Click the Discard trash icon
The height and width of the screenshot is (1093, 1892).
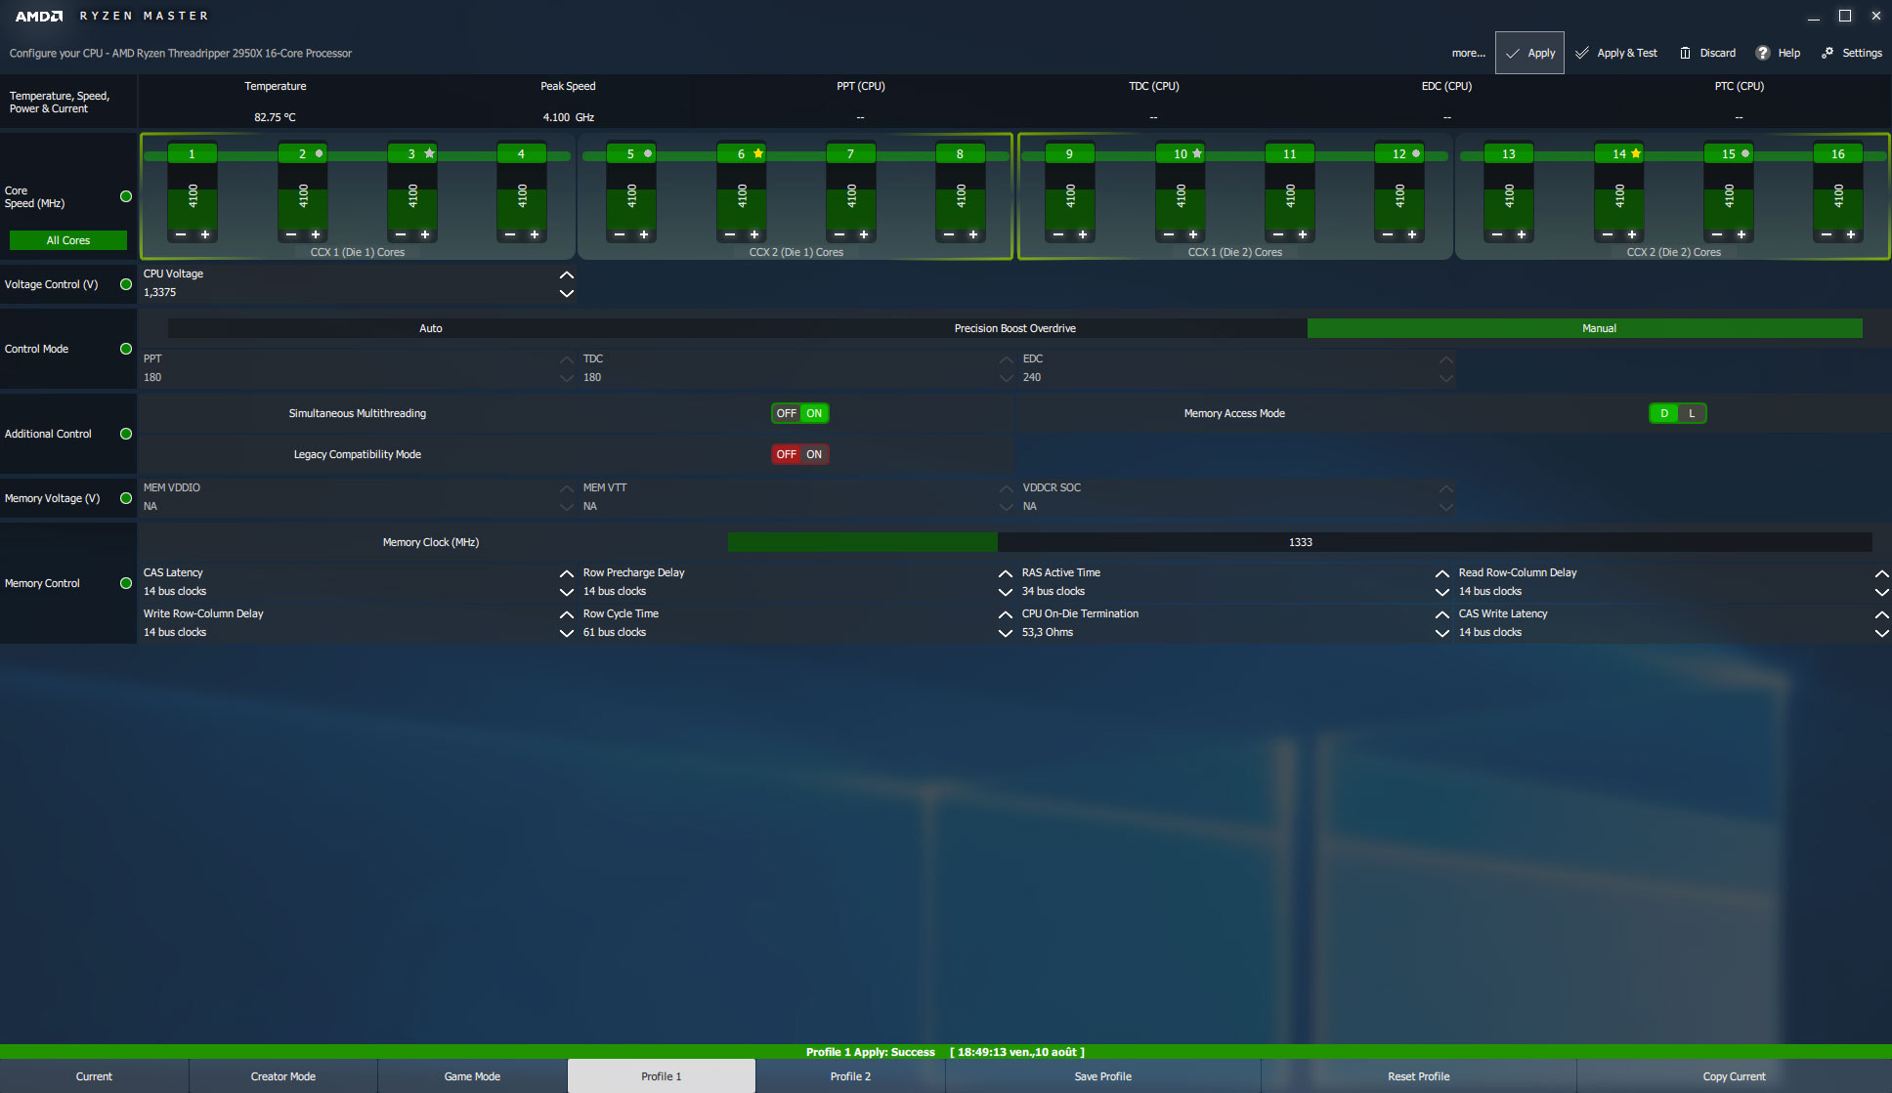1685,54
